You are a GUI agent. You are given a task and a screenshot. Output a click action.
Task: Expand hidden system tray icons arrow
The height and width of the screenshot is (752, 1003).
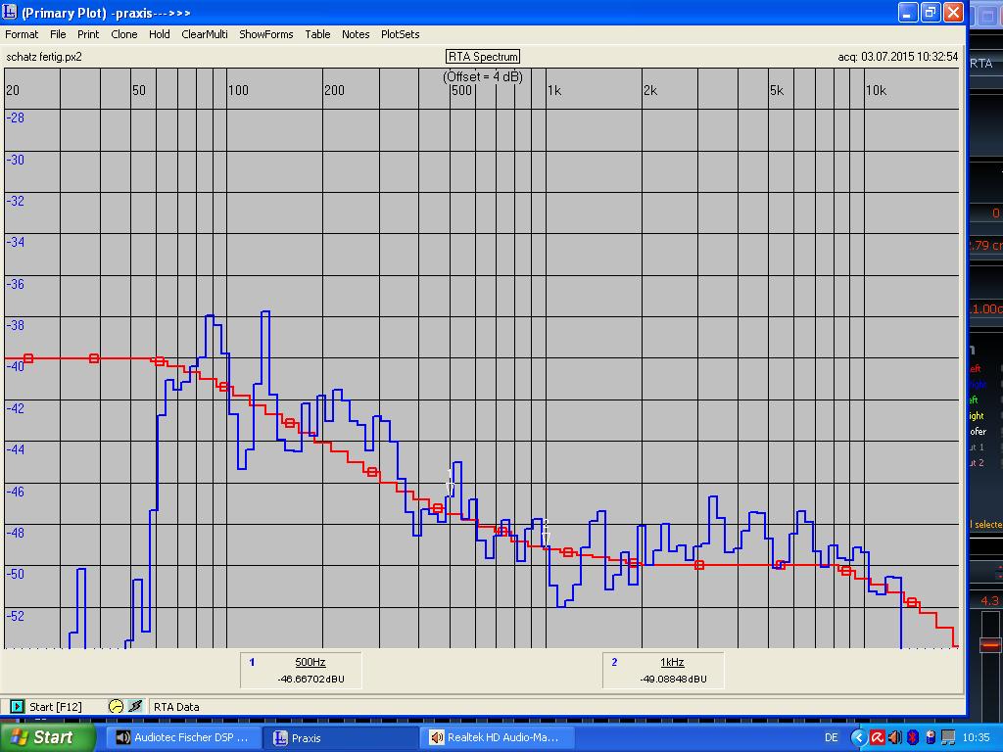coord(859,737)
